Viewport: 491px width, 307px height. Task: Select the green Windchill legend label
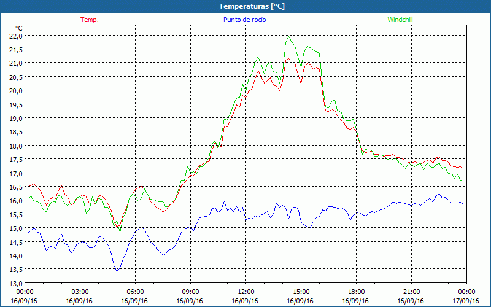pyautogui.click(x=400, y=20)
